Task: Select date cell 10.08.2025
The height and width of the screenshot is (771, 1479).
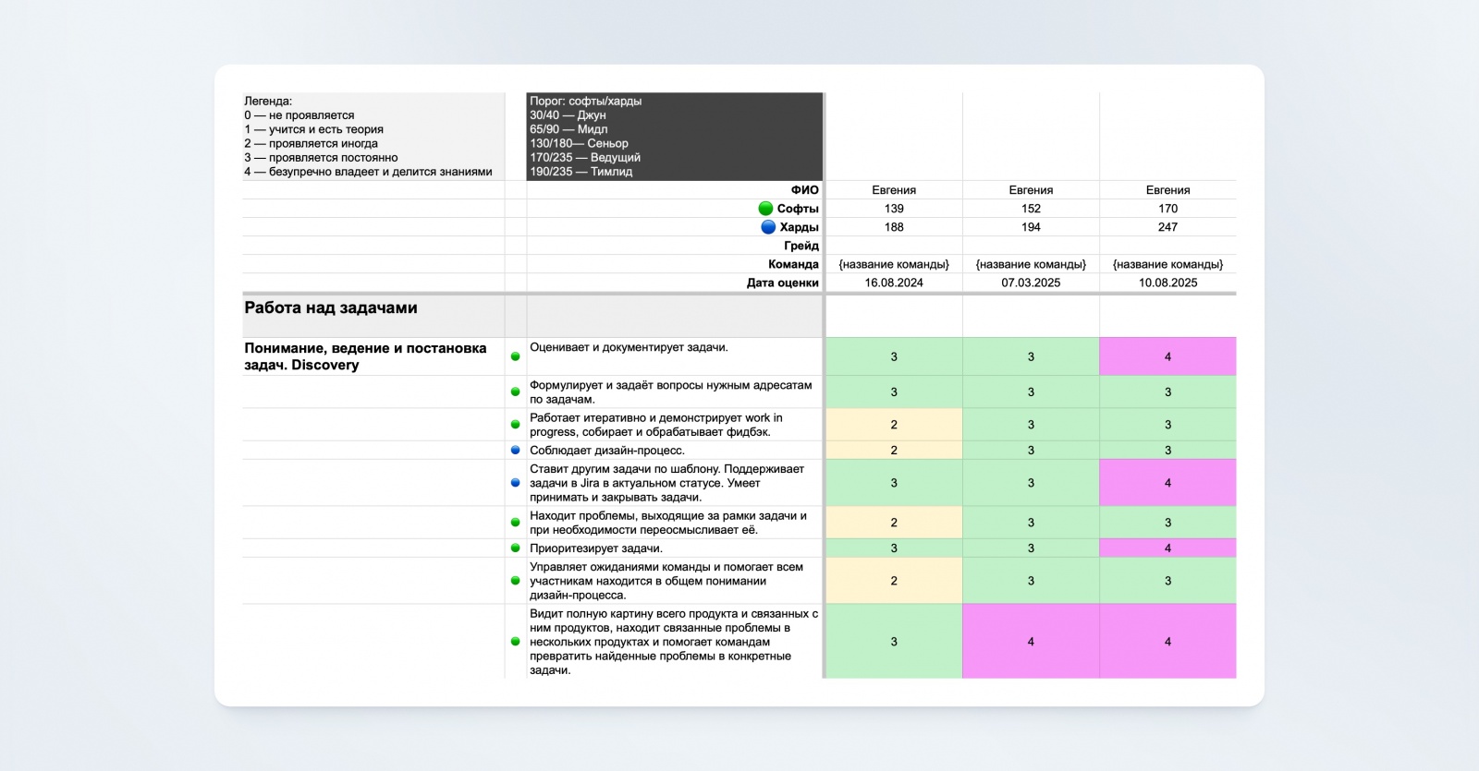Action: [x=1167, y=283]
